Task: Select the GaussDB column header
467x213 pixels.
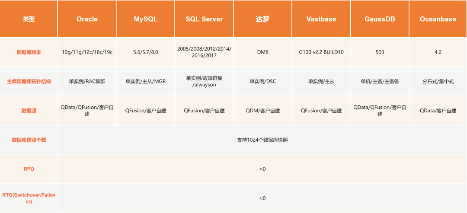Action: (x=380, y=19)
